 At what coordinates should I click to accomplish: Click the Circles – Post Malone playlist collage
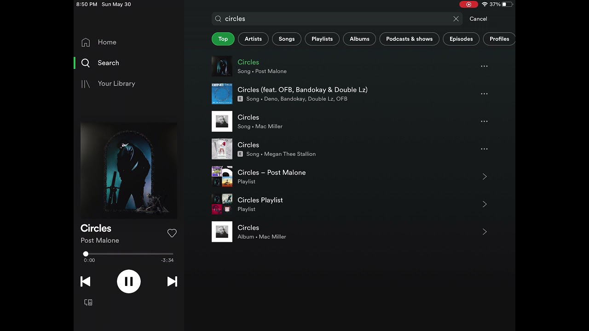[x=222, y=177]
